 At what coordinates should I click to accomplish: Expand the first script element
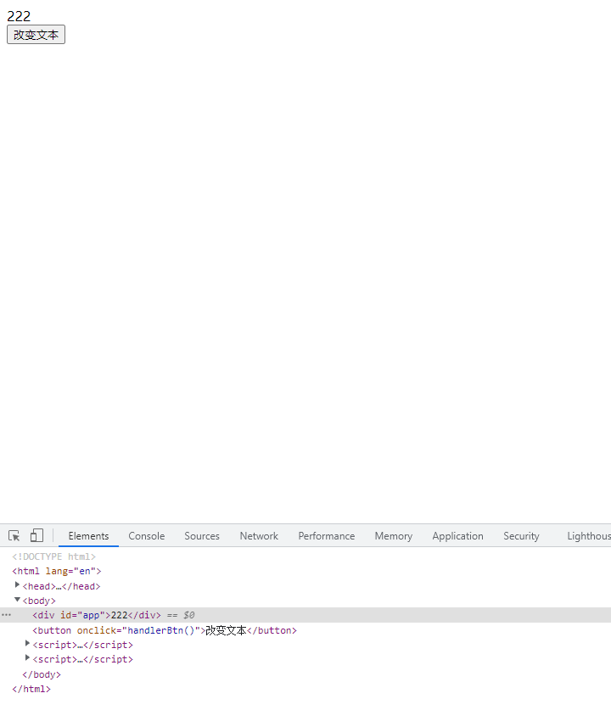pos(27,644)
